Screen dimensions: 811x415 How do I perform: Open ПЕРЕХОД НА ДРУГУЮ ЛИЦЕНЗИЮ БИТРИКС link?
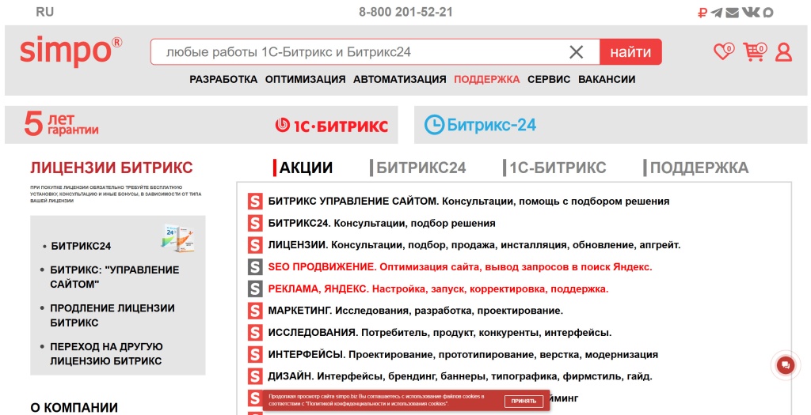coord(106,353)
